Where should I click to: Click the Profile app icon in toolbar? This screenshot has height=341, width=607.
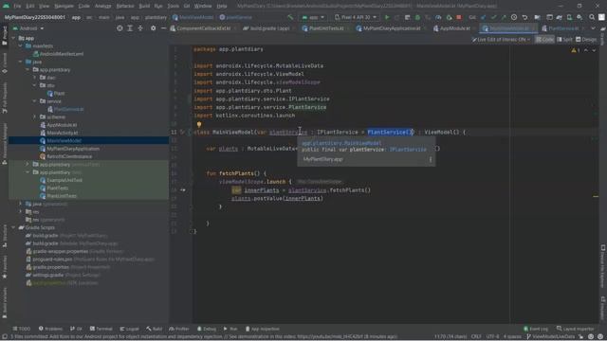tap(438, 17)
